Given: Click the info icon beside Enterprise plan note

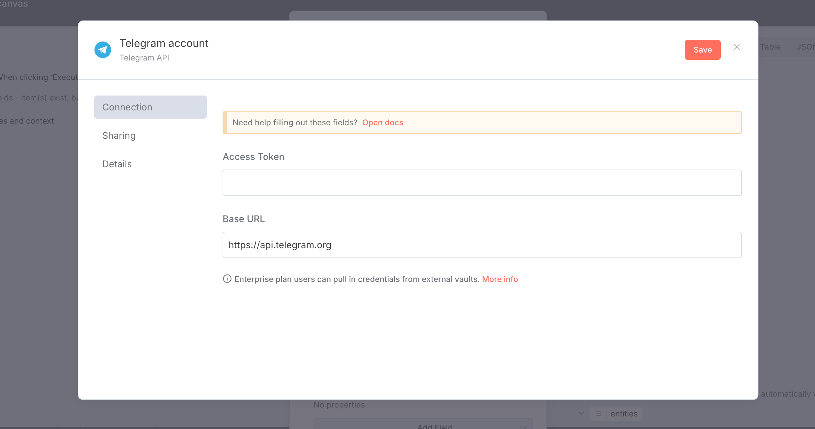Looking at the screenshot, I should pos(227,279).
